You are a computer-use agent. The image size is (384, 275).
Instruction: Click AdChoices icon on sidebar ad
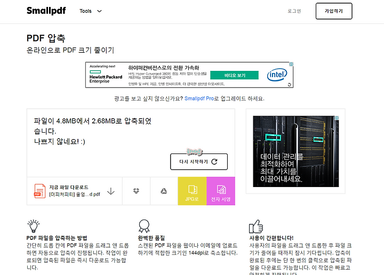337,118
